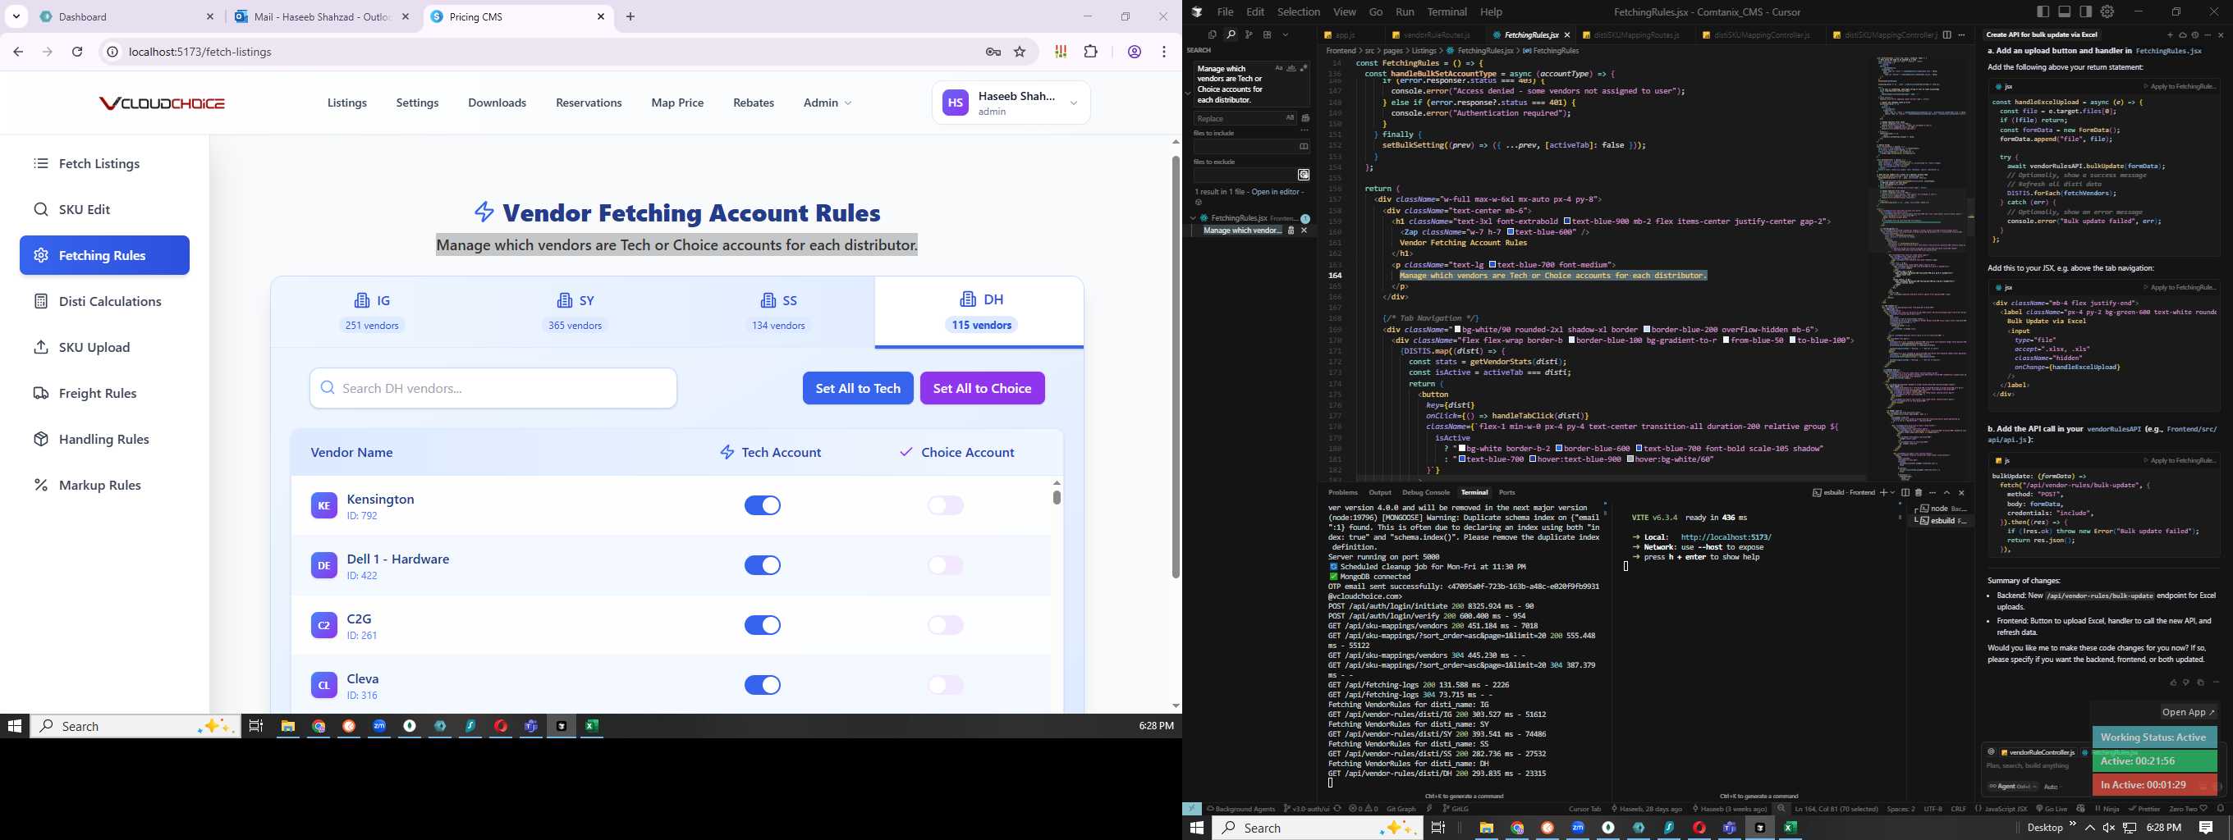Toggle Cleva Tech Account switch

[763, 685]
